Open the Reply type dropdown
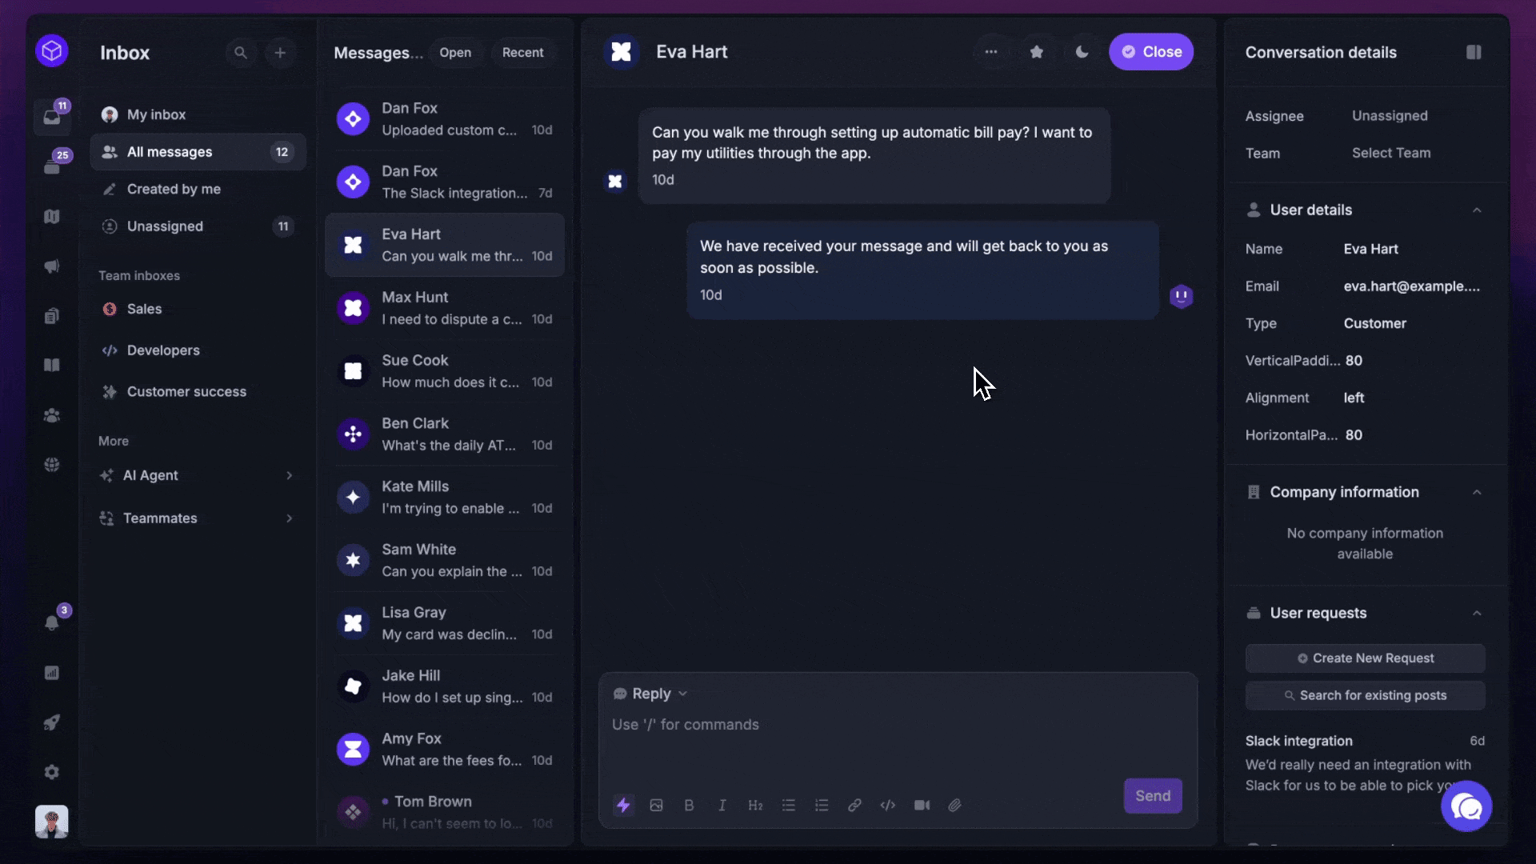The image size is (1536, 864). 650,694
